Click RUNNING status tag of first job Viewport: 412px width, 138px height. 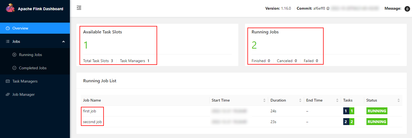pos(377,111)
